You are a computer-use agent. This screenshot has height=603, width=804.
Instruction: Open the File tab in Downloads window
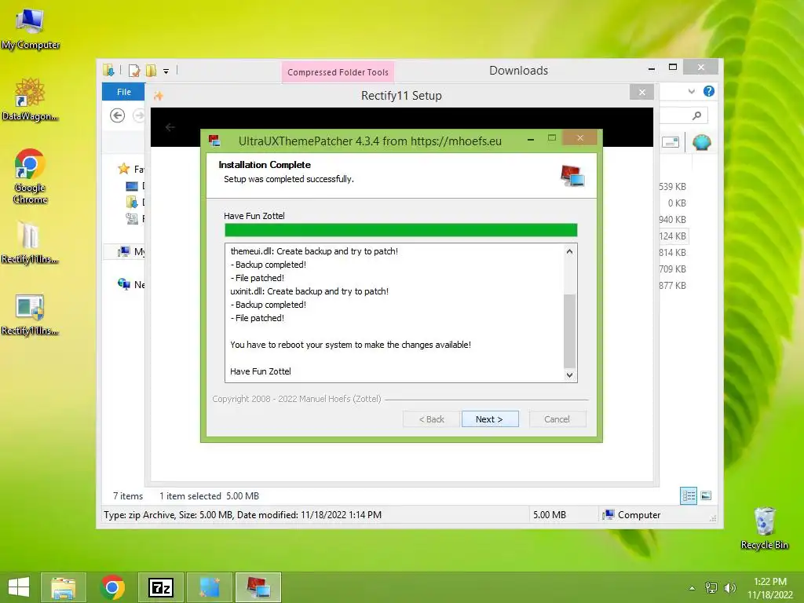coord(123,92)
